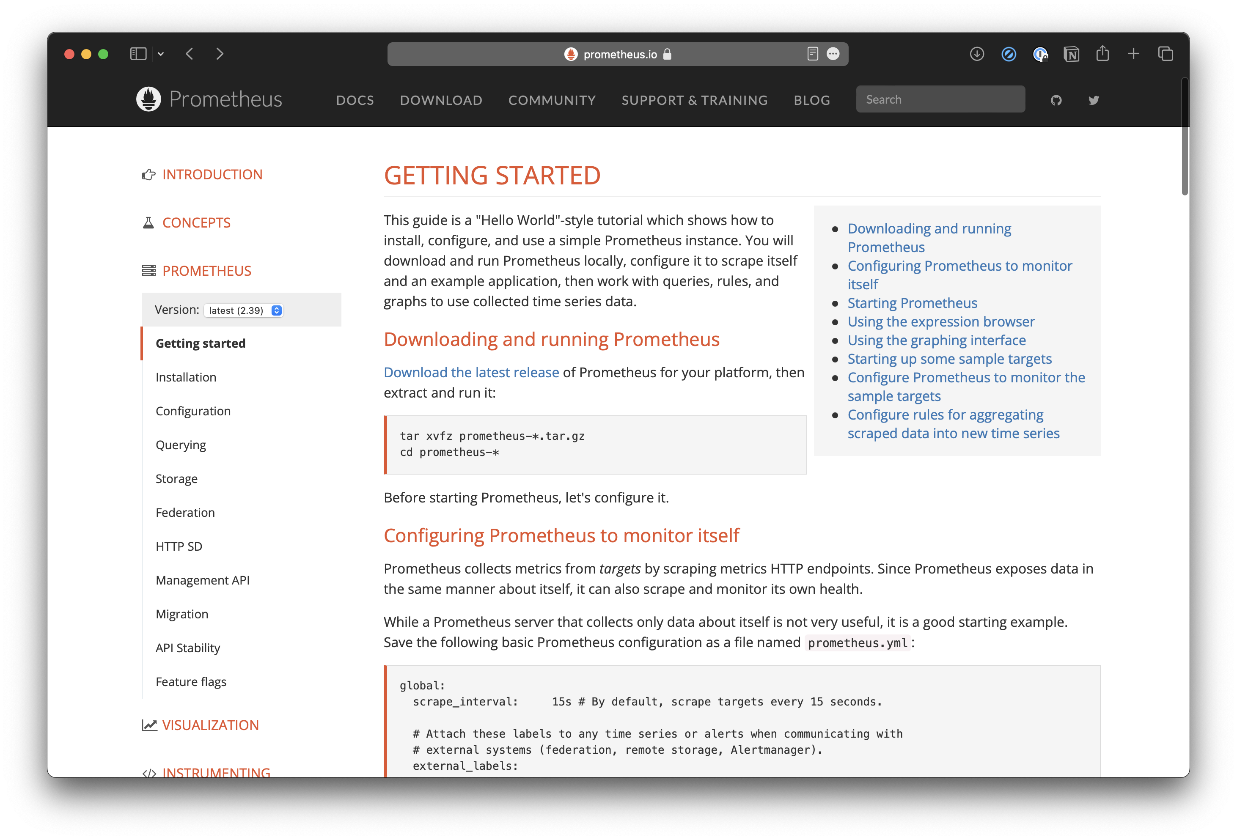
Task: Open the page options ellipsis in address bar
Action: point(833,54)
